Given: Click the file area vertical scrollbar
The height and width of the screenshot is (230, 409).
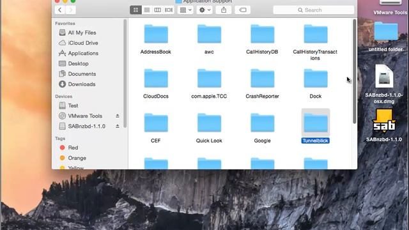Looking at the screenshot, I should click(x=354, y=71).
